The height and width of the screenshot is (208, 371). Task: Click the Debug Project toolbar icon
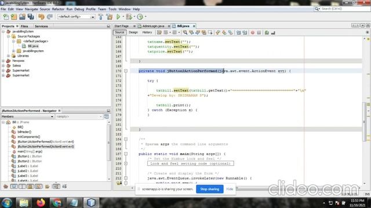pyautogui.click(x=129, y=17)
